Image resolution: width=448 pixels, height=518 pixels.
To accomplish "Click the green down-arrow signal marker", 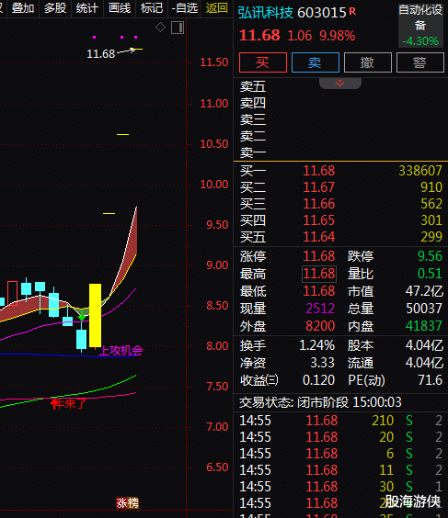I will tap(81, 316).
